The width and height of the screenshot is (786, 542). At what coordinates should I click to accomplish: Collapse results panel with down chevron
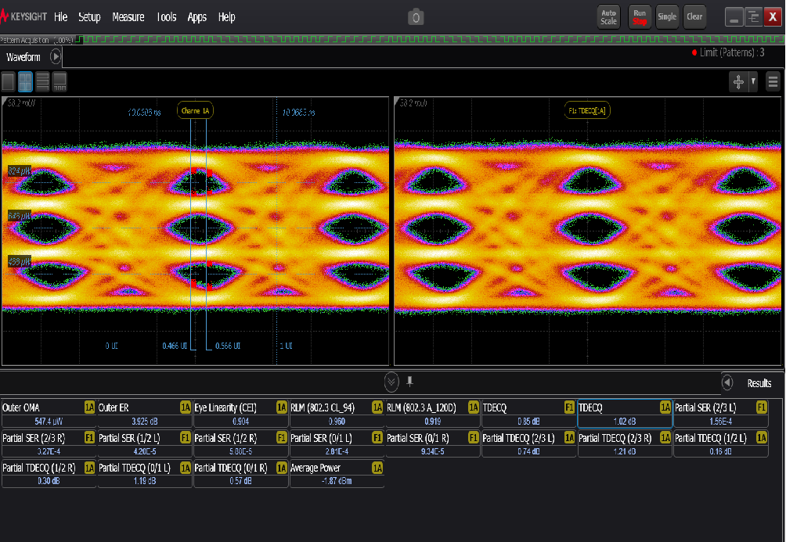tap(391, 382)
